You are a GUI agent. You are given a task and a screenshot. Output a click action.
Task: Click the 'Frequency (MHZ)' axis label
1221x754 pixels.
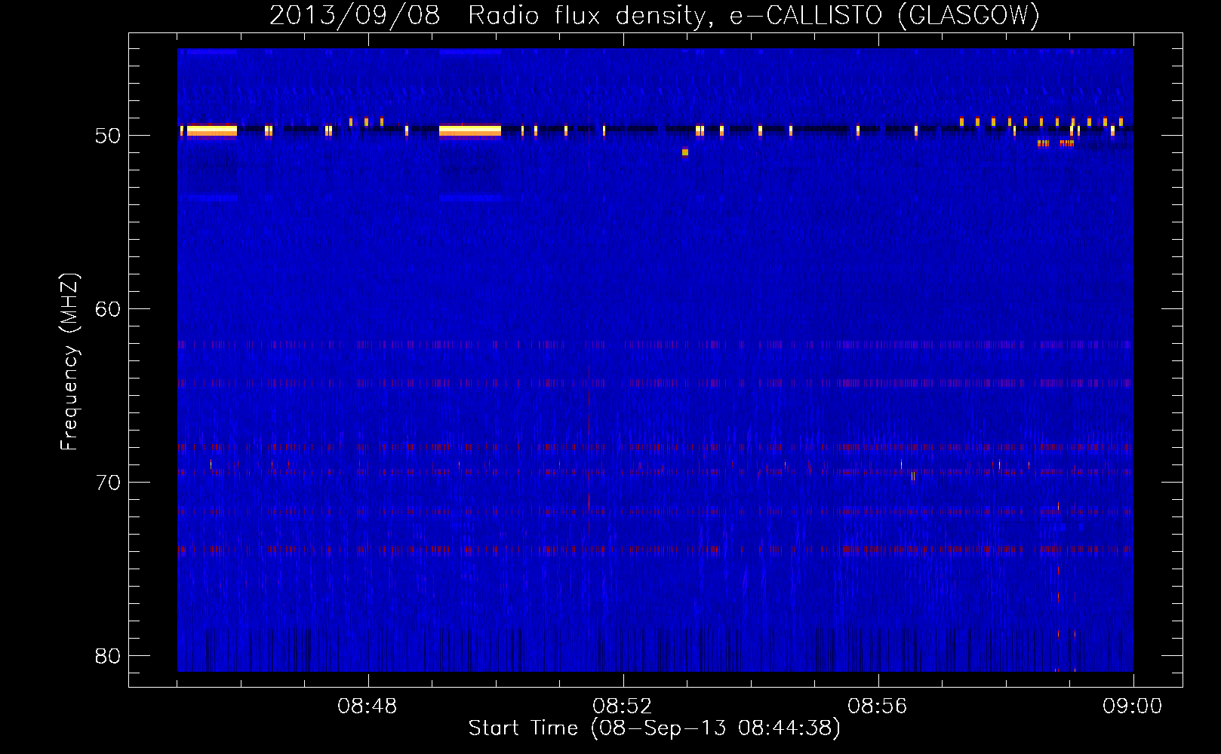69,363
